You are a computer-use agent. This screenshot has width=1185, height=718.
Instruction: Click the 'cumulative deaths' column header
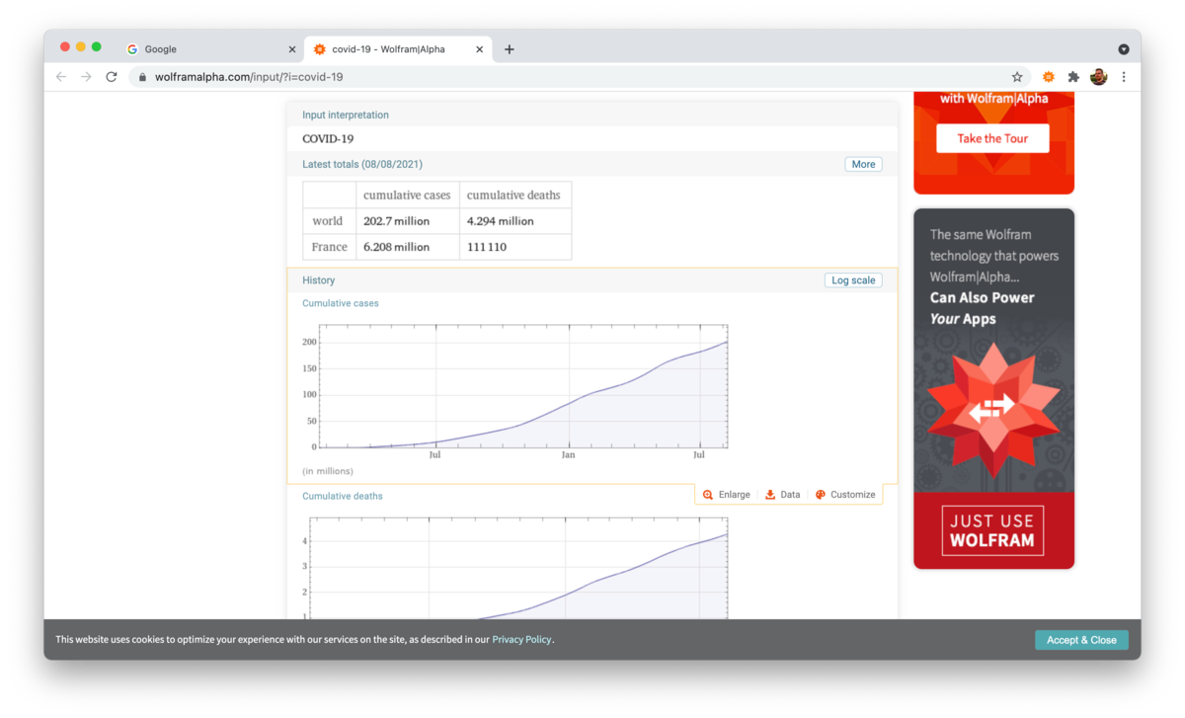point(514,196)
